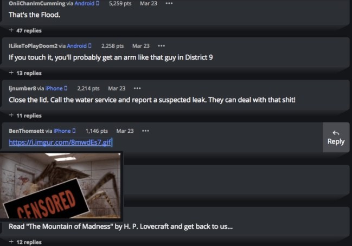This screenshot has height=246, width=352.
Task: Expand the 47 replies thread
Action: pyautogui.click(x=25, y=30)
